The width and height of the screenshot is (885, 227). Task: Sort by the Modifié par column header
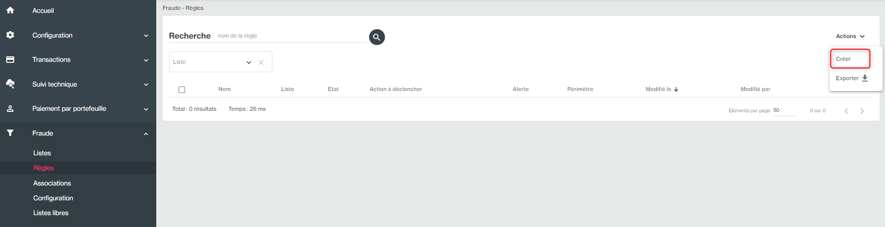point(755,89)
